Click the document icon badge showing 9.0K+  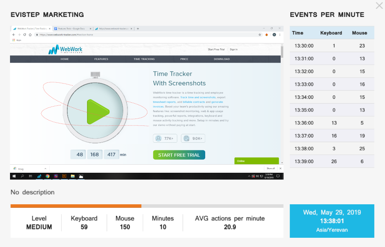[x=193, y=139]
